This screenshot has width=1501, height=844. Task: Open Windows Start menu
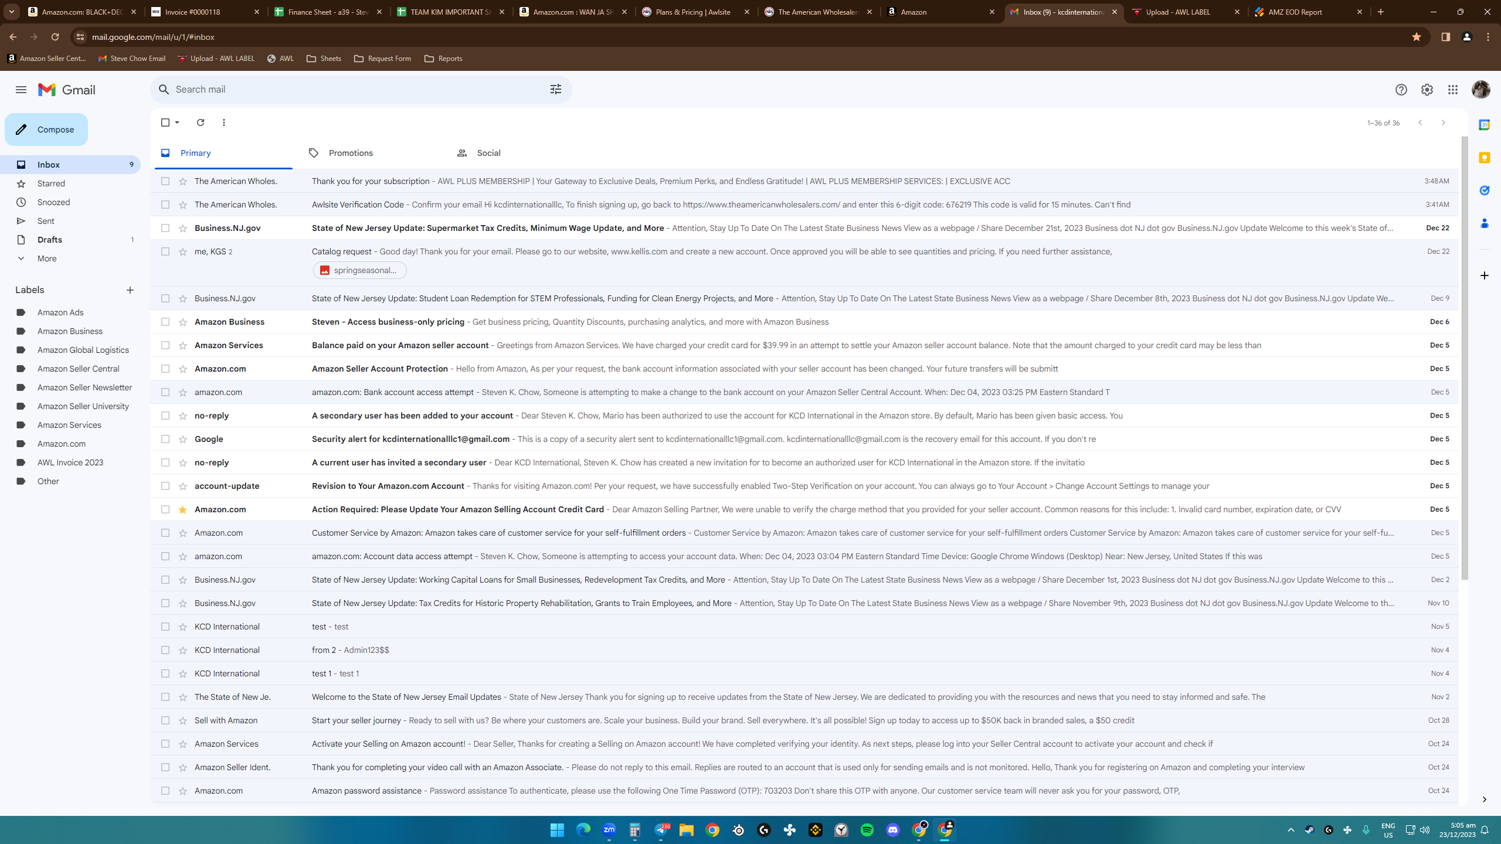[x=557, y=830]
